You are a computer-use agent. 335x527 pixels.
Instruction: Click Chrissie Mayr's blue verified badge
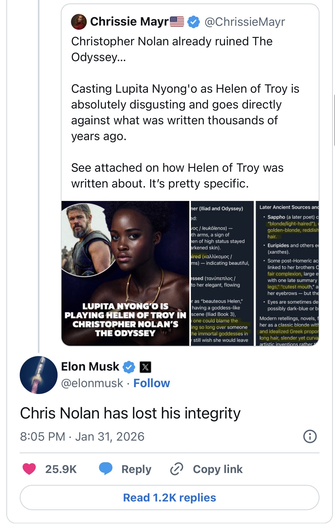[x=194, y=22]
